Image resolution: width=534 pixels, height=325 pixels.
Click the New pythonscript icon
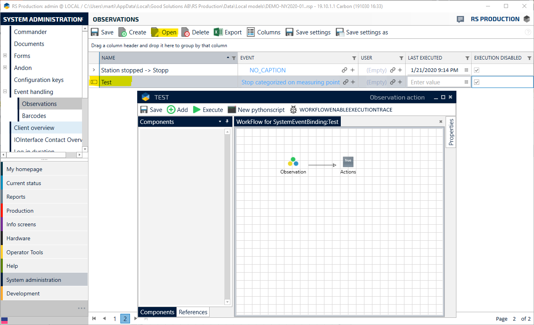(x=232, y=110)
